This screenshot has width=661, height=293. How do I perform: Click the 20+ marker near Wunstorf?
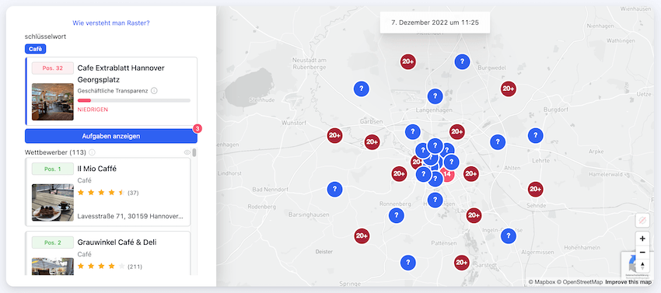click(334, 135)
